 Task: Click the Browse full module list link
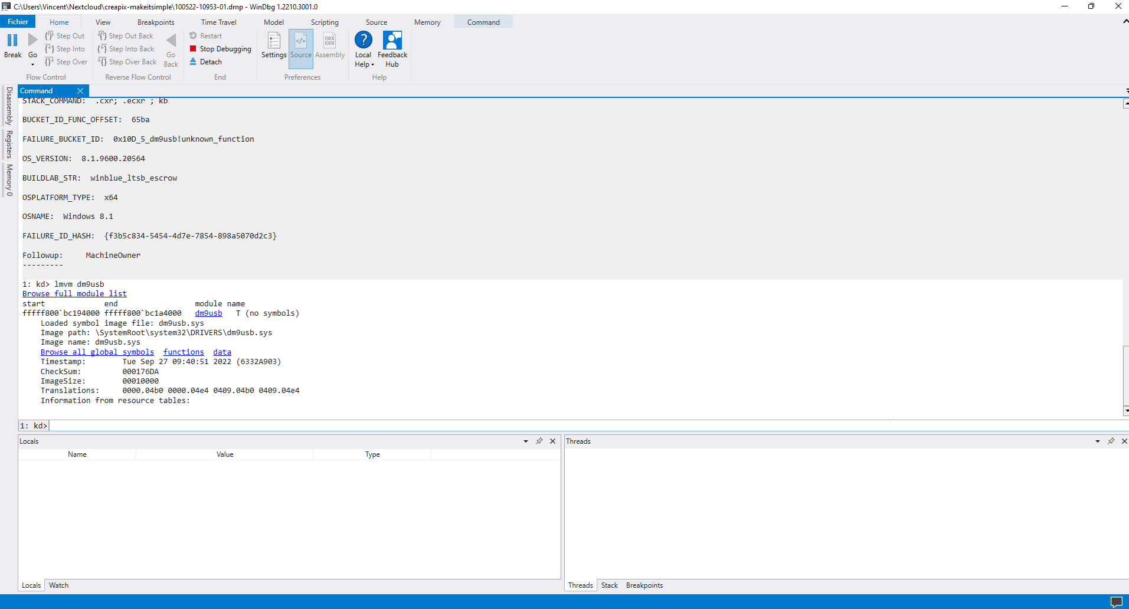tap(74, 294)
